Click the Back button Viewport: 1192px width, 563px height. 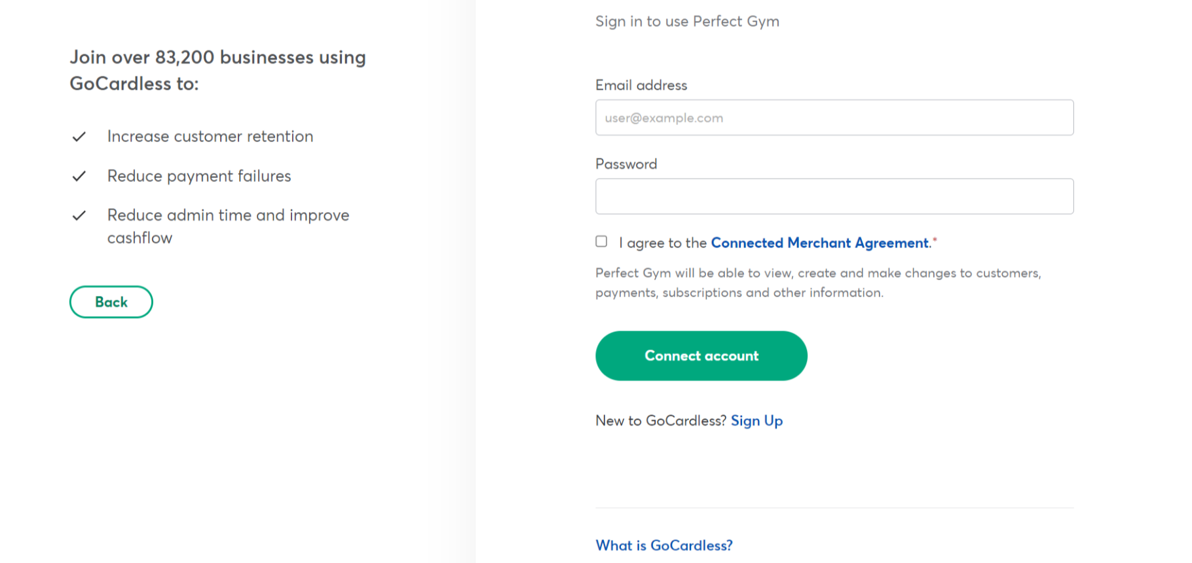111,302
